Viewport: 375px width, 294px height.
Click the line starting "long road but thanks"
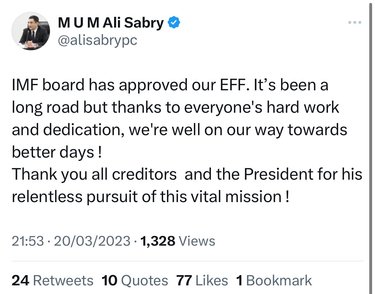176,108
